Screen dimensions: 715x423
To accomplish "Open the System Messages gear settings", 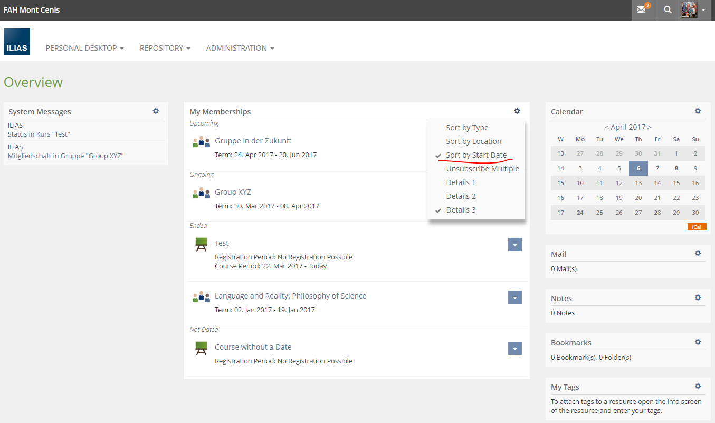I will (x=156, y=111).
